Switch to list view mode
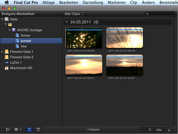This screenshot has height=134, width=178. pos(39,130)
